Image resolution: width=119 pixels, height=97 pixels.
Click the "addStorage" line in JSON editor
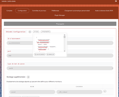(43, 49)
